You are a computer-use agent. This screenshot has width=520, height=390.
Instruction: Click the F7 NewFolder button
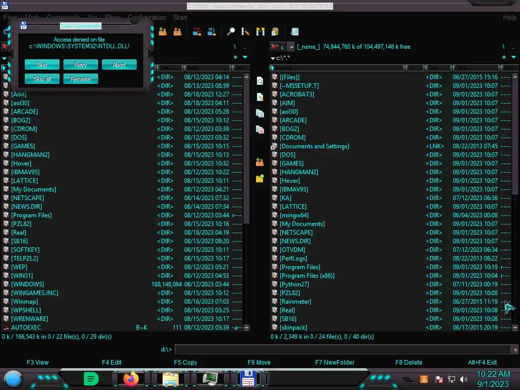pos(335,363)
